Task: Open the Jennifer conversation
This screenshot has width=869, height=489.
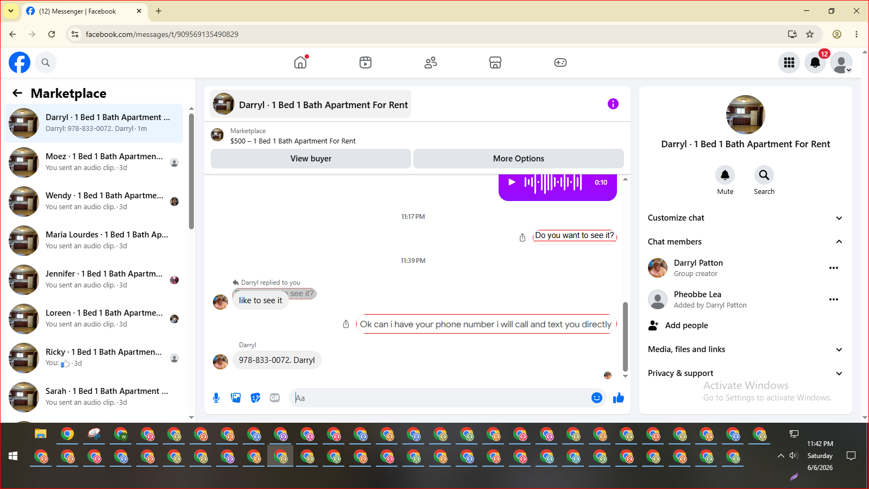Action: pos(94,280)
